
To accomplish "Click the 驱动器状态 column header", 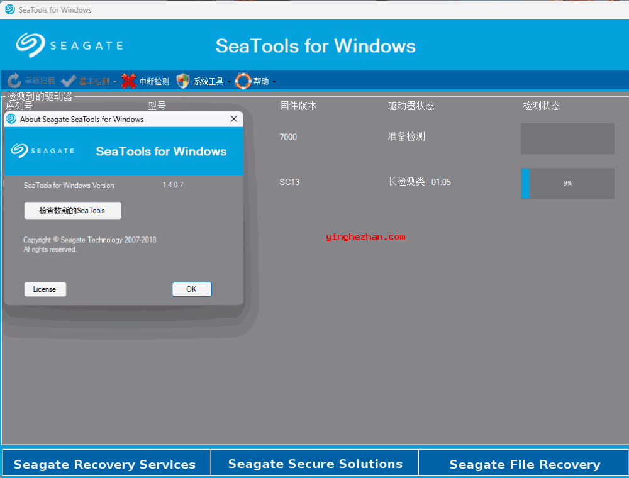I will click(x=411, y=106).
